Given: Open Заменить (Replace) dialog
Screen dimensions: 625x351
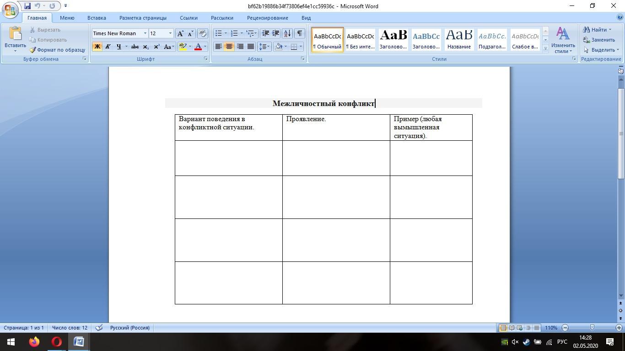Looking at the screenshot, I should pos(599,40).
